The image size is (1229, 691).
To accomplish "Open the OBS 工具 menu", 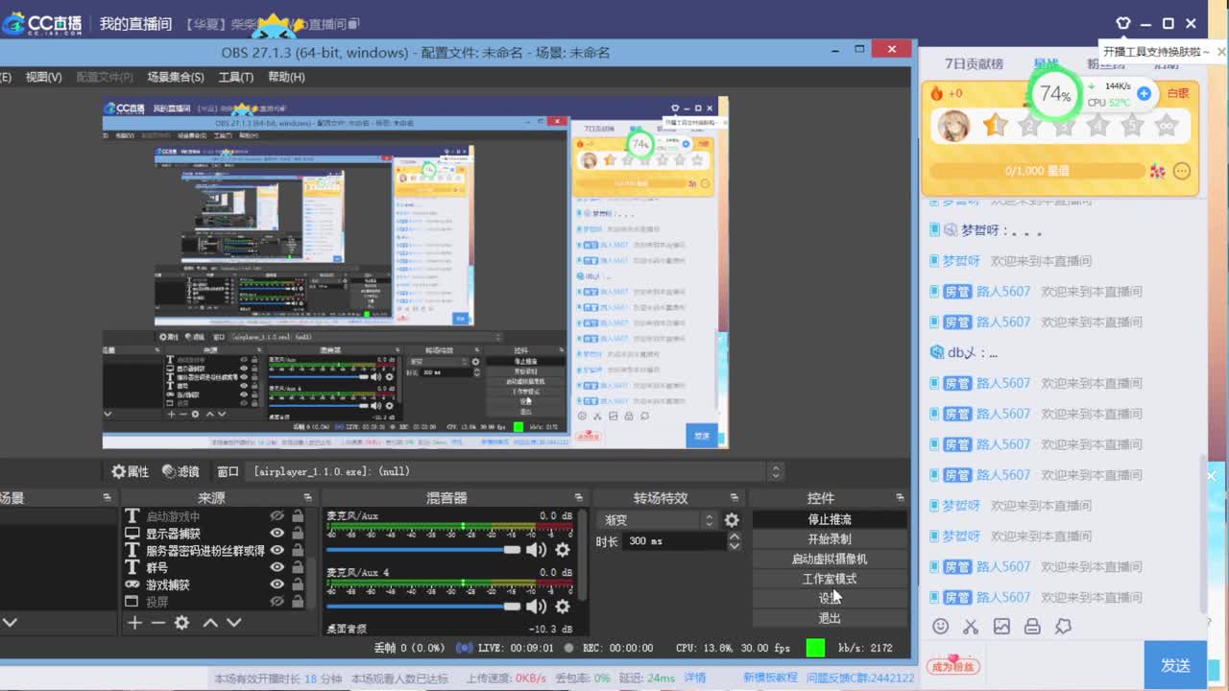I will pyautogui.click(x=236, y=77).
